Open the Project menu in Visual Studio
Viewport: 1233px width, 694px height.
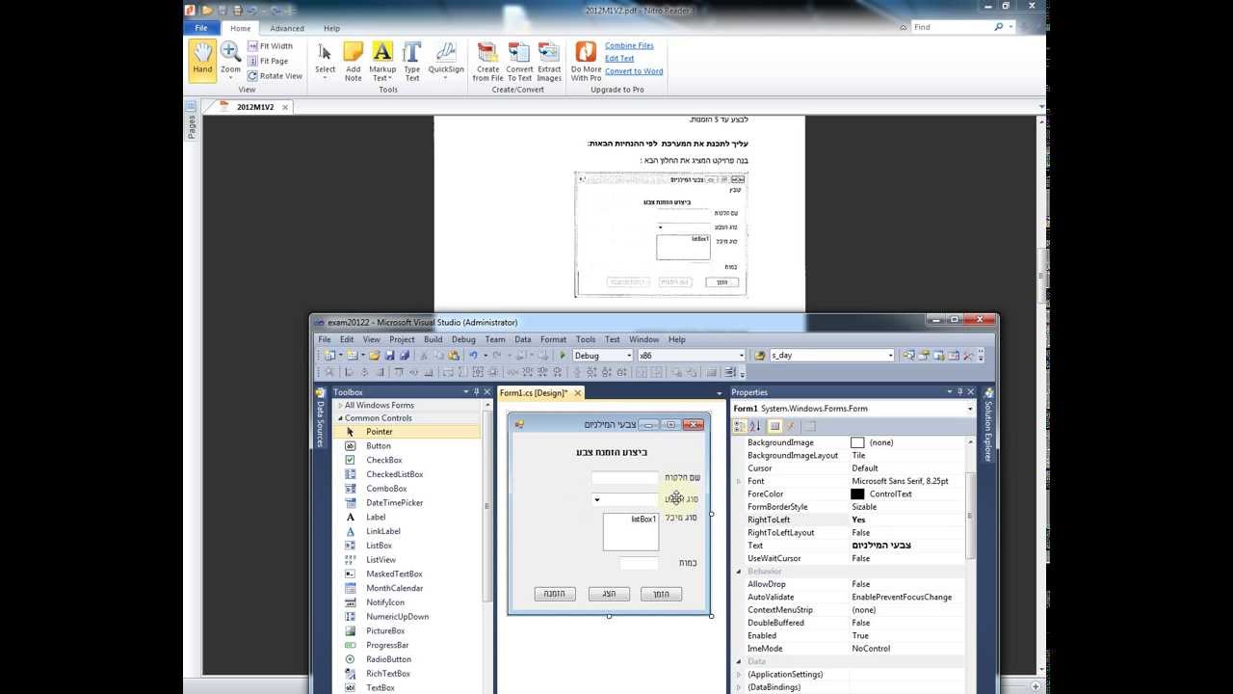point(403,339)
